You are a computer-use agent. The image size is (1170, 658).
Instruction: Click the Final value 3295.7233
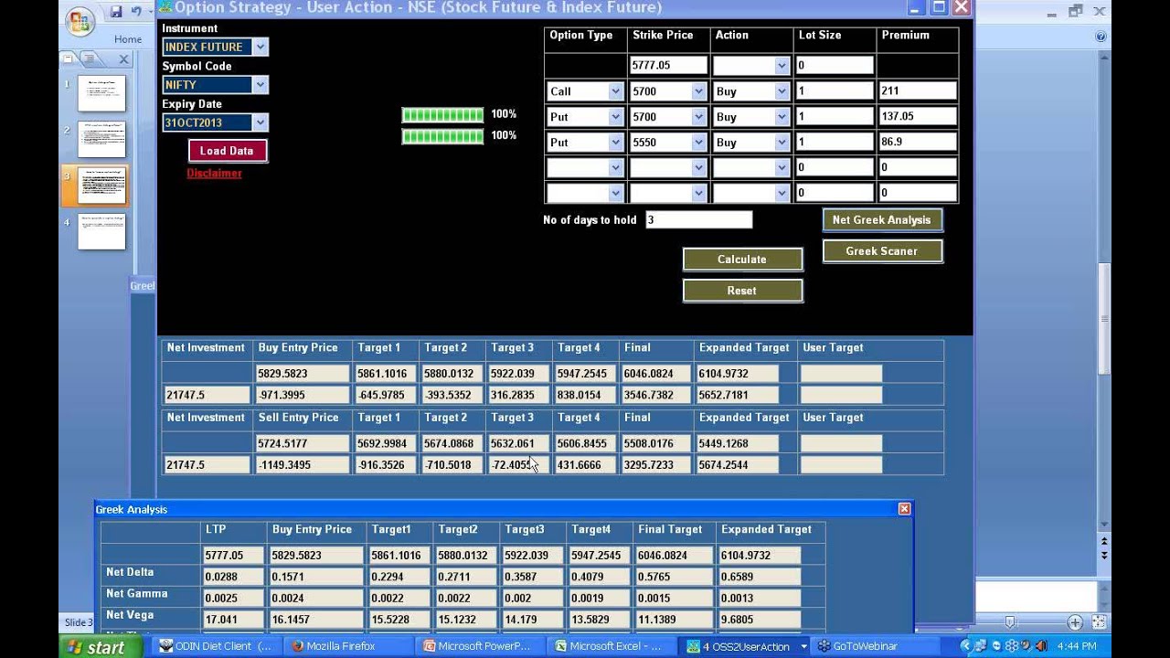(656, 465)
